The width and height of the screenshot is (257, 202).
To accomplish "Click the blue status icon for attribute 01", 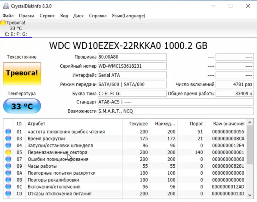I will pyautogui.click(x=8, y=131).
